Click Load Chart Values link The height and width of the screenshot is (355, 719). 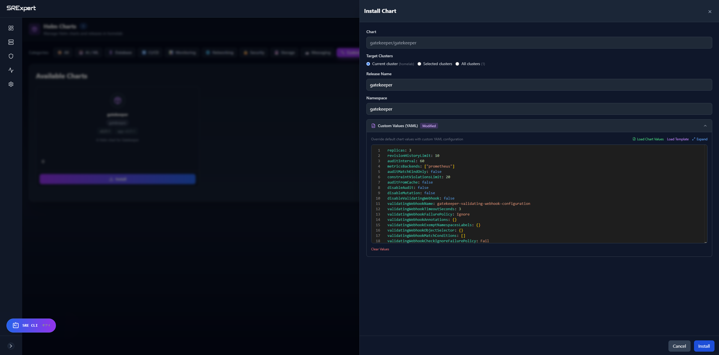pos(648,139)
